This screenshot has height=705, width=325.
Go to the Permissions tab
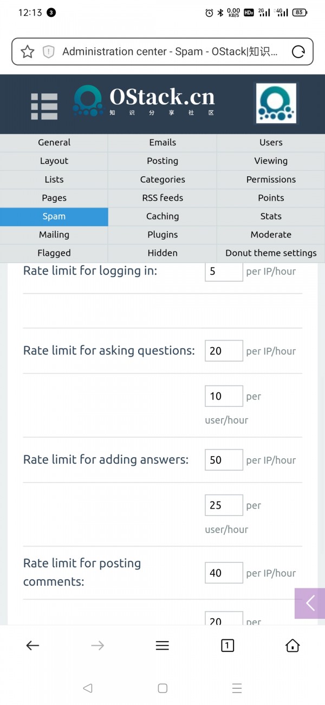pyautogui.click(x=271, y=180)
